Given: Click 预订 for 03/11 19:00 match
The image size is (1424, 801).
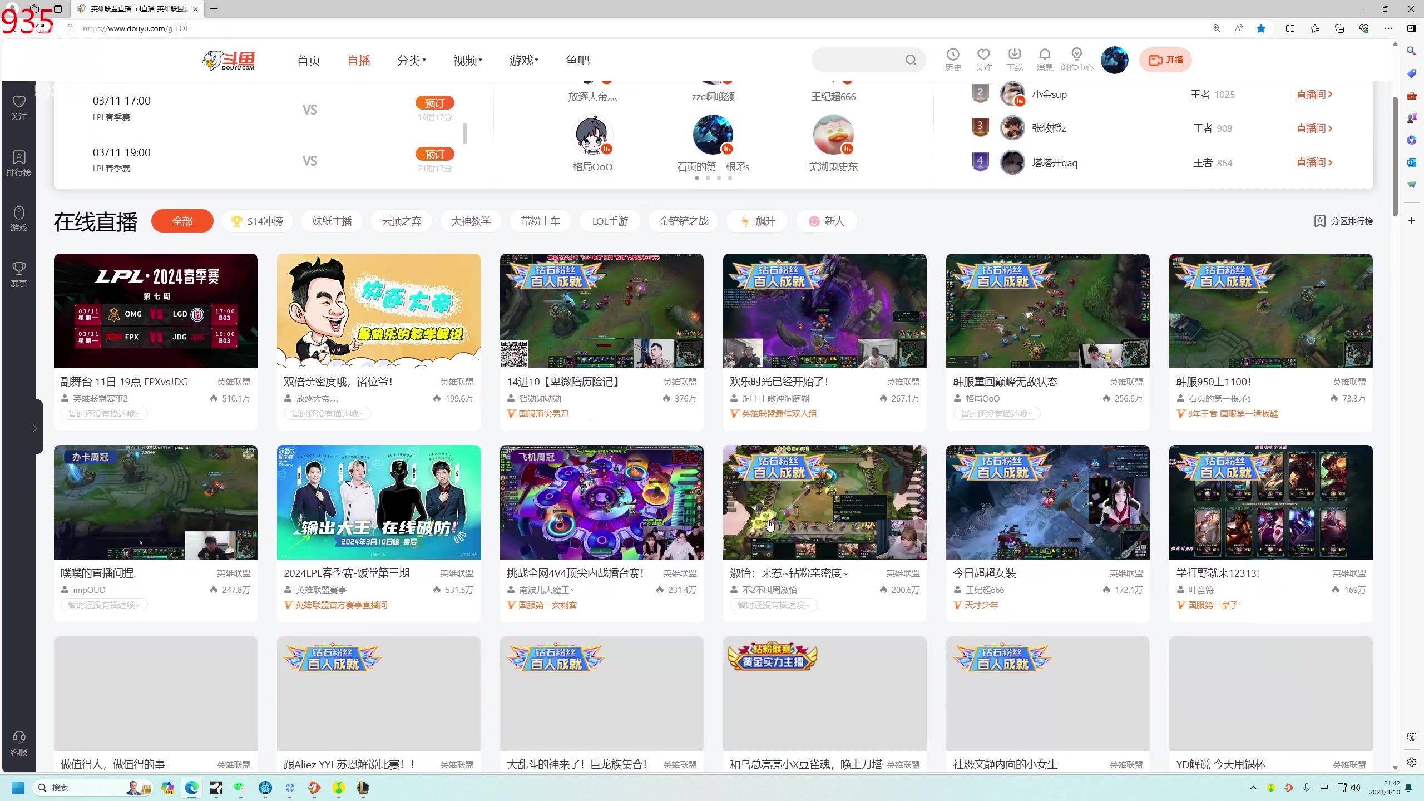Looking at the screenshot, I should point(435,154).
